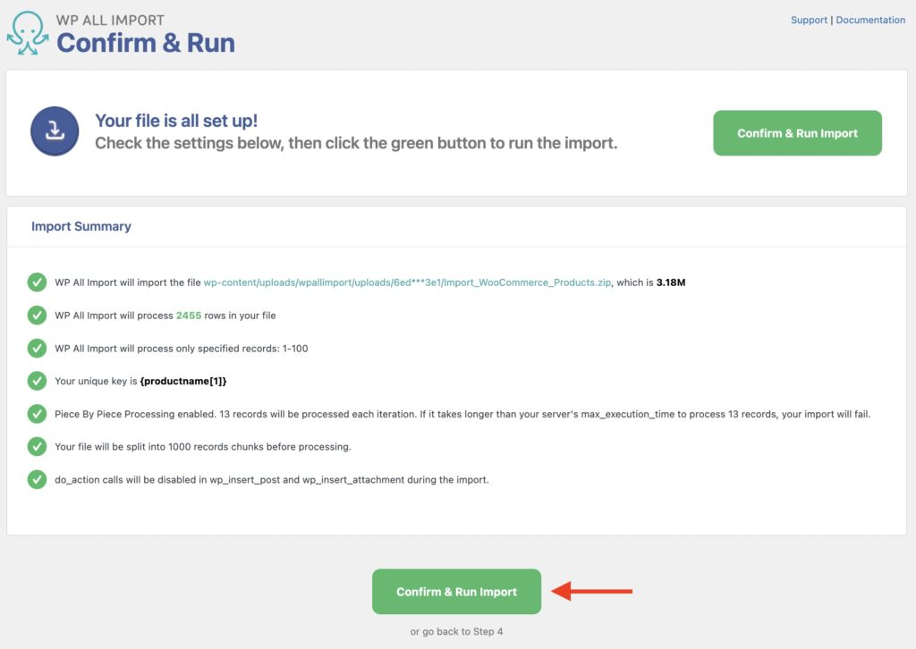This screenshot has width=916, height=649.
Task: Click the bottom Confirm & Run Import button
Action: coord(456,590)
